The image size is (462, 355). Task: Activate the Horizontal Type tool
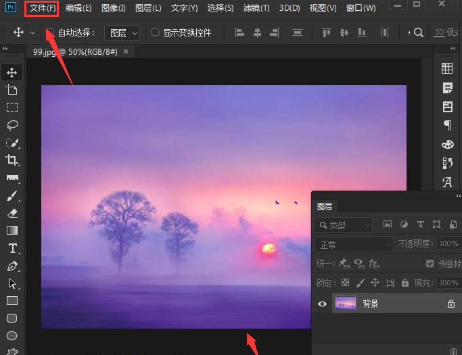13,248
